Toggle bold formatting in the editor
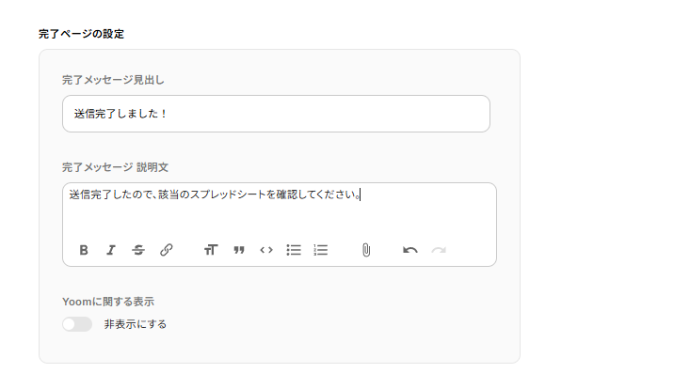The image size is (674, 389). [x=84, y=250]
